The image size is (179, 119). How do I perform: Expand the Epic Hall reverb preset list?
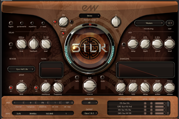click(21, 69)
